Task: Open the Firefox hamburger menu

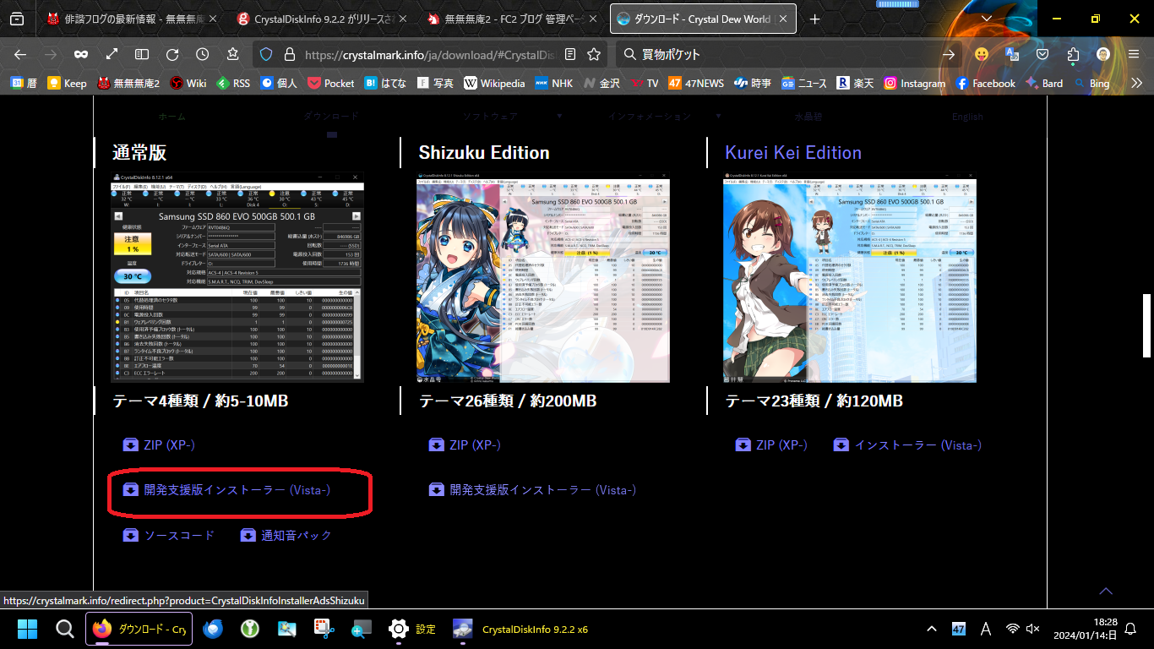Action: (1134, 54)
